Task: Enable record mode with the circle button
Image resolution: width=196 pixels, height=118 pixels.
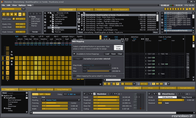Action: pos(16,14)
